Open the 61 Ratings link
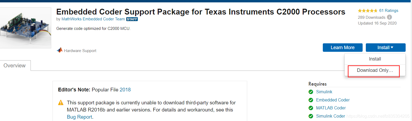412x121 pixels. pos(389,11)
